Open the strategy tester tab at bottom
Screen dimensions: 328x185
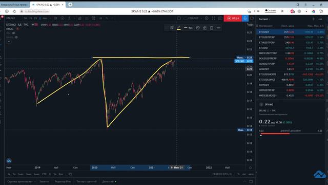tap(87, 181)
